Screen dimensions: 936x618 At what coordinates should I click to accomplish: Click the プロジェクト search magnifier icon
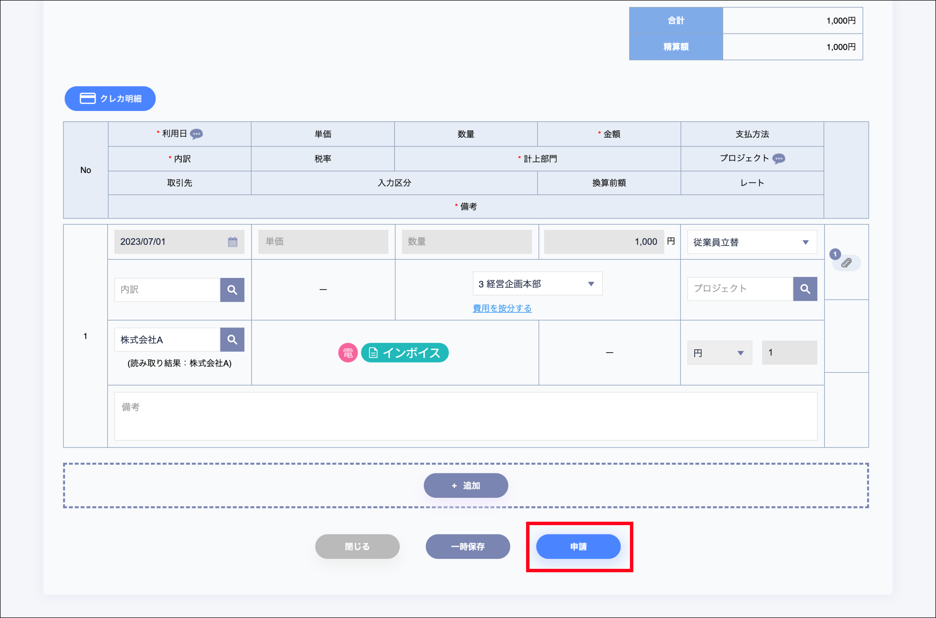(805, 289)
